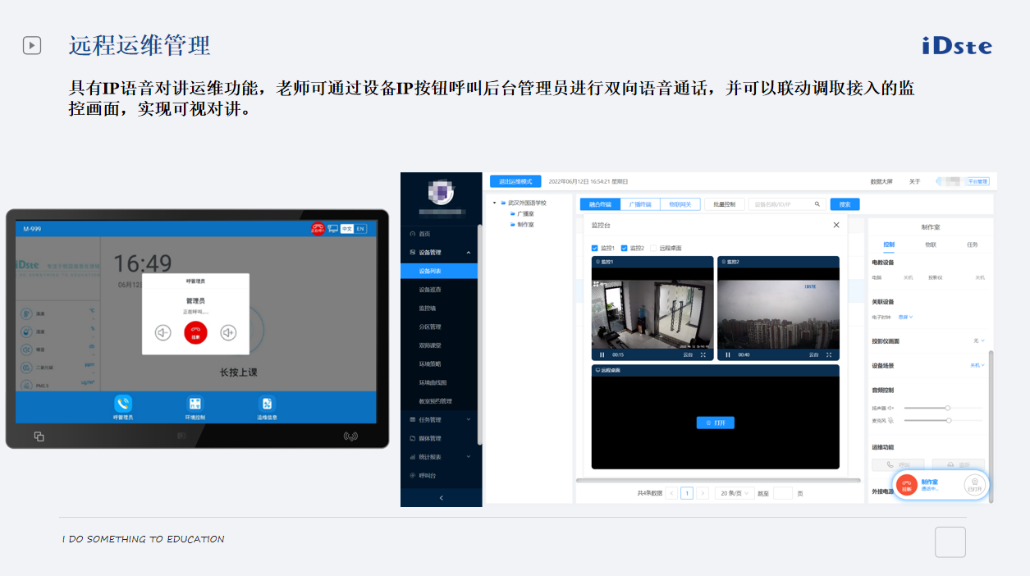Open 云台 control for 监控1
Screen dimensions: 1030x576
coord(688,354)
